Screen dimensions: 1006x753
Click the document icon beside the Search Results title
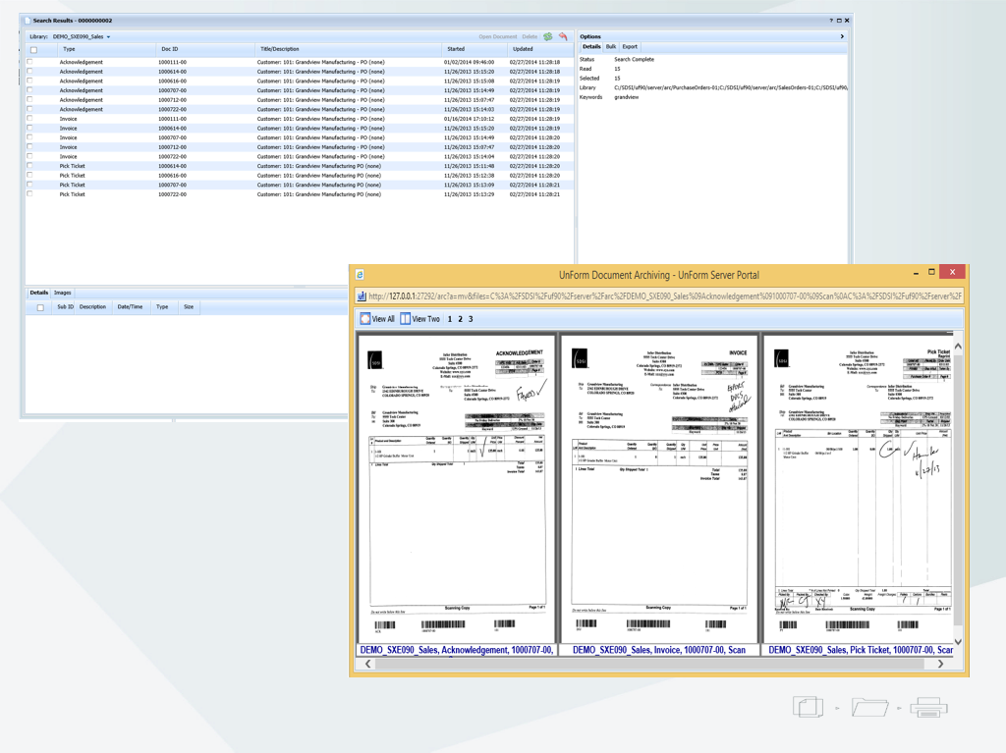[x=28, y=21]
